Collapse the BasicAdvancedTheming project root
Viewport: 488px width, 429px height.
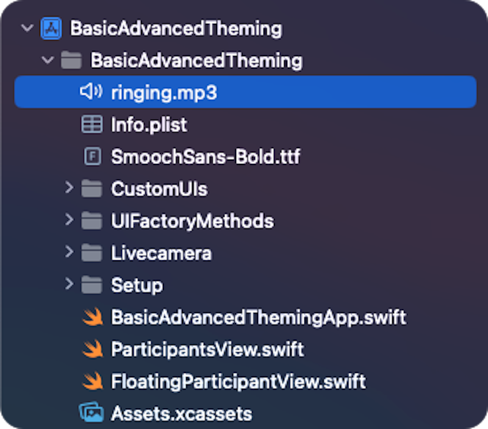tap(26, 28)
